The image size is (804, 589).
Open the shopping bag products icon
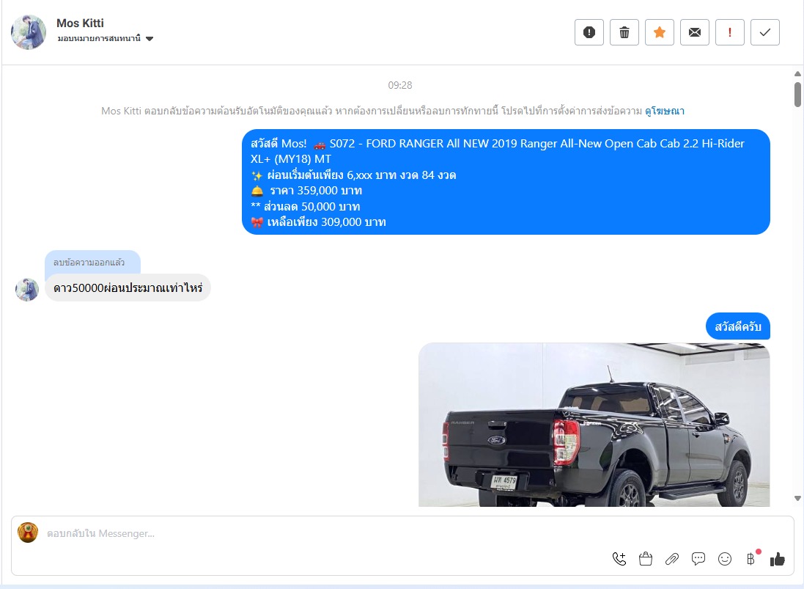click(646, 559)
